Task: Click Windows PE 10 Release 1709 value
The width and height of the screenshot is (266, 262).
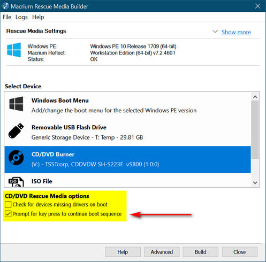Action: pyautogui.click(x=133, y=47)
